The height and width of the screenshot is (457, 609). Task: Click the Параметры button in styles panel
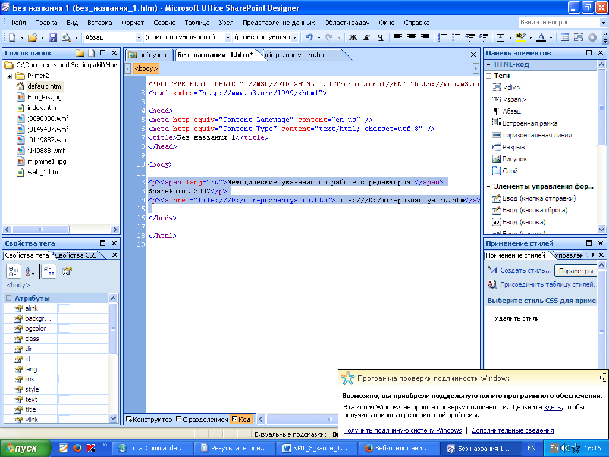[576, 271]
